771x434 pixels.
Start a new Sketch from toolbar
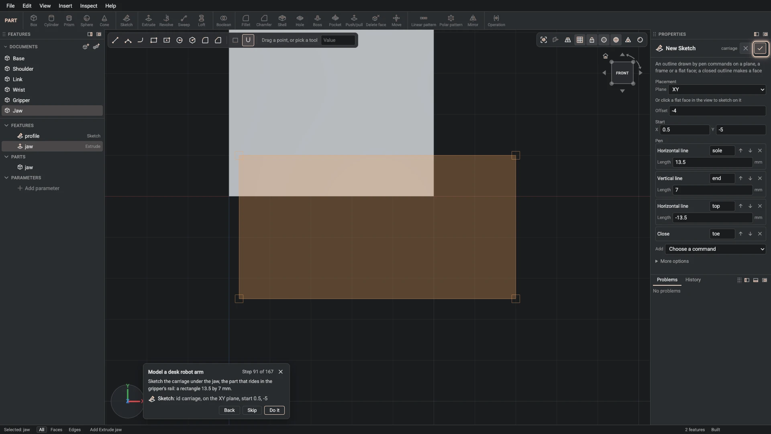(x=126, y=20)
